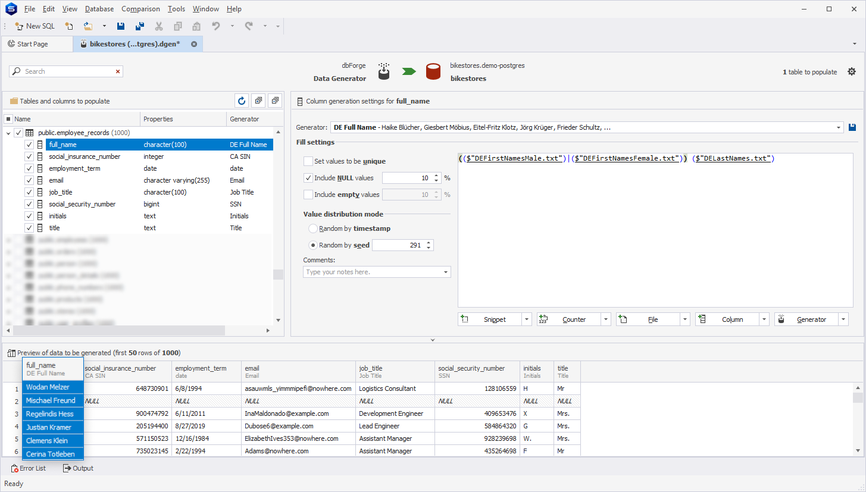Click the Copy toolbar icon
Viewport: 866px width, 492px height.
point(177,26)
